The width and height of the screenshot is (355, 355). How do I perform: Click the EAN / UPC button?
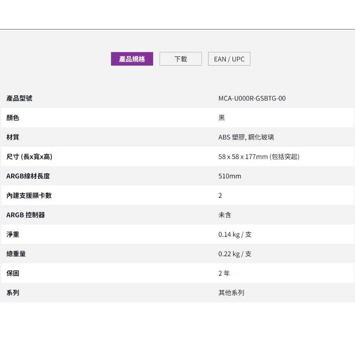pyautogui.click(x=229, y=59)
